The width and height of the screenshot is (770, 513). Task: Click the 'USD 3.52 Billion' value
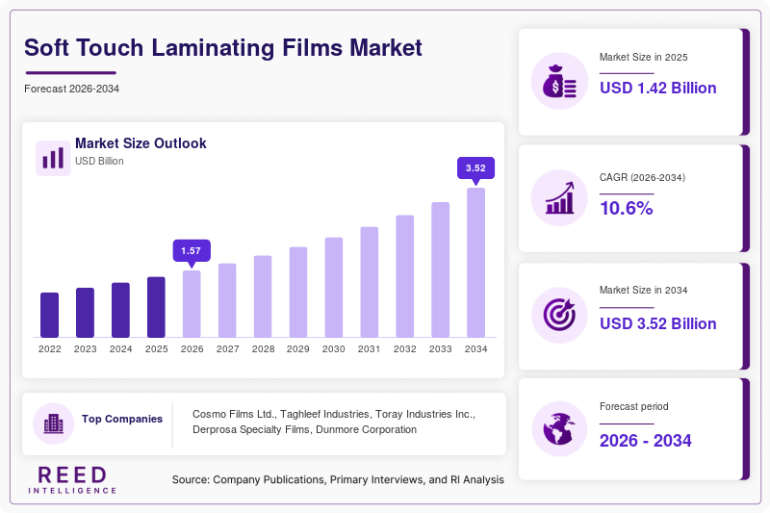click(658, 323)
